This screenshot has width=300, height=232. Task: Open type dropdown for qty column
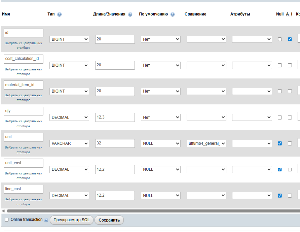[69, 118]
